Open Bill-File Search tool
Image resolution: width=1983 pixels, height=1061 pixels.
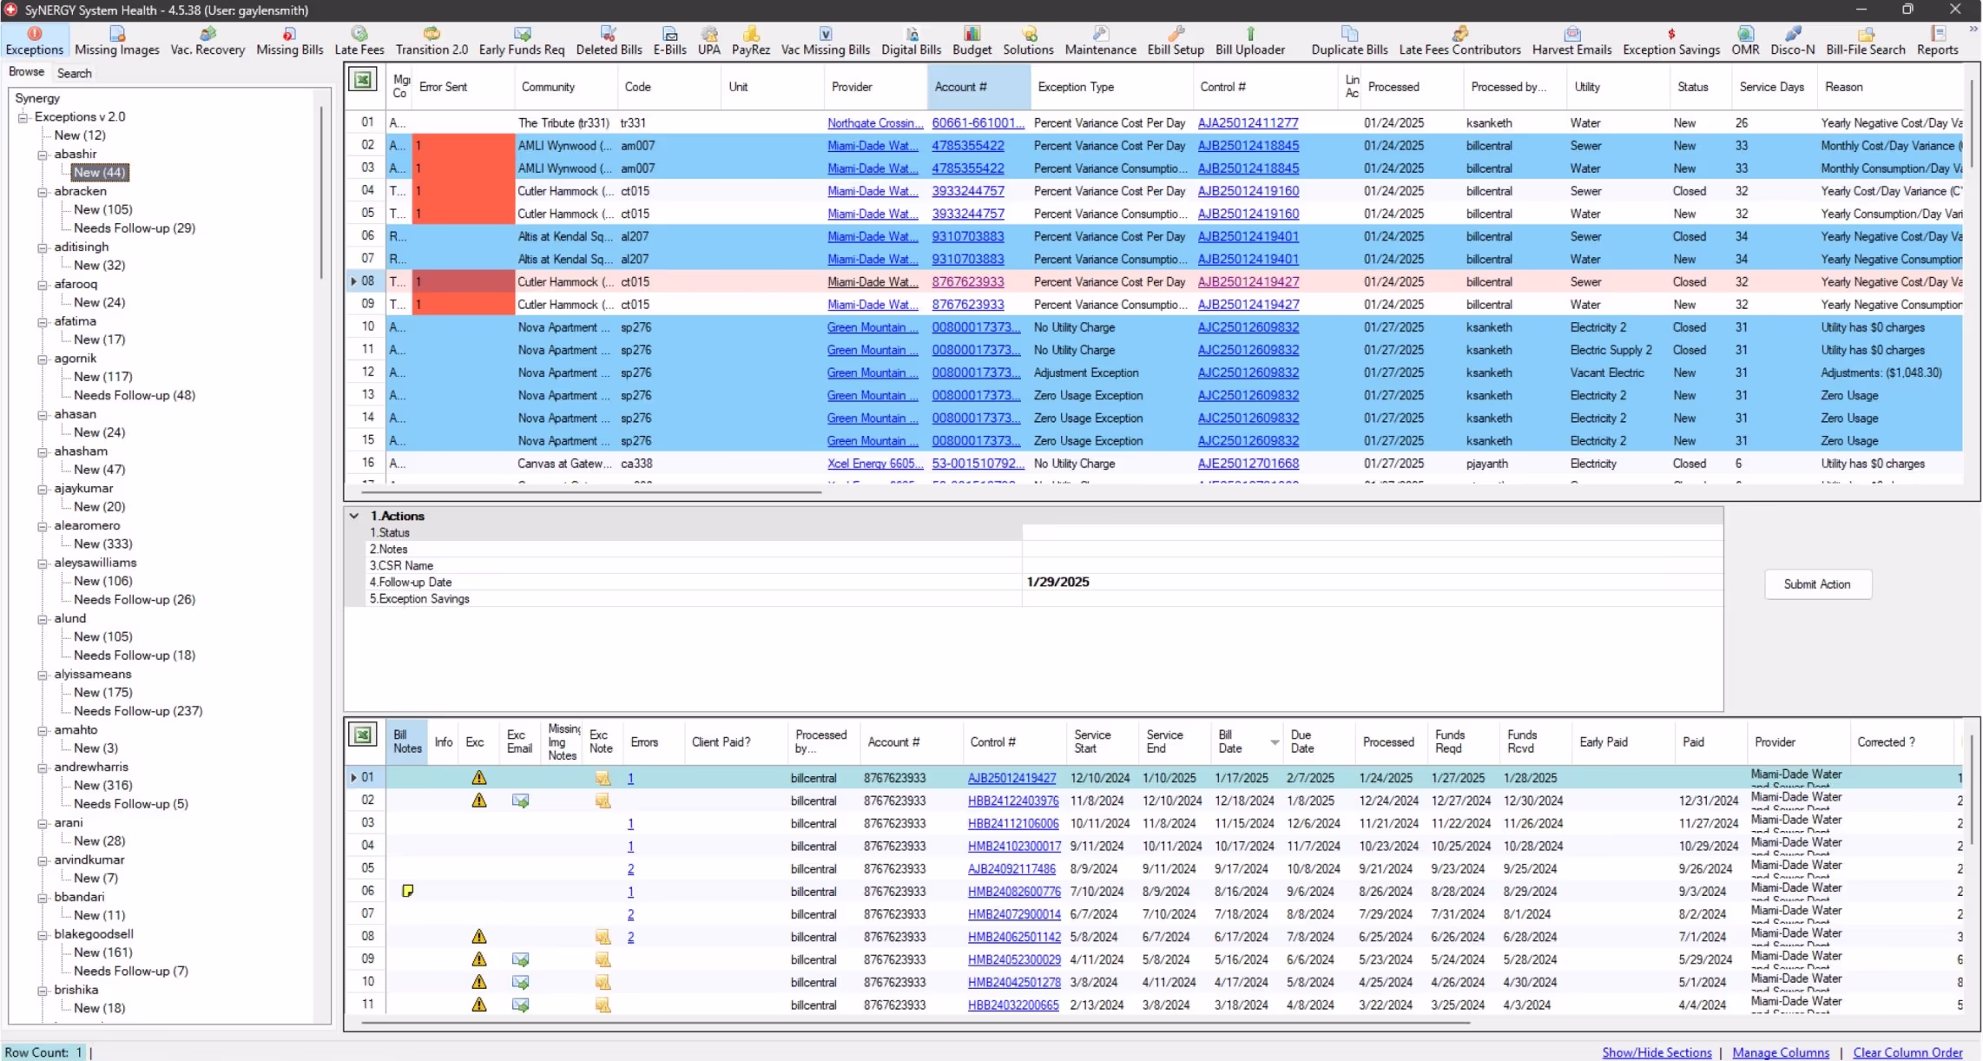(x=1865, y=41)
